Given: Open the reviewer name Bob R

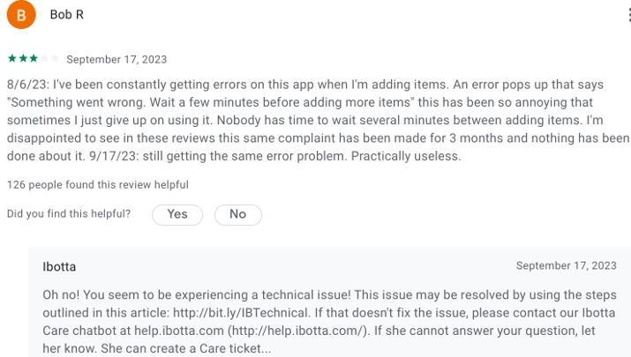Looking at the screenshot, I should pyautogui.click(x=67, y=15).
